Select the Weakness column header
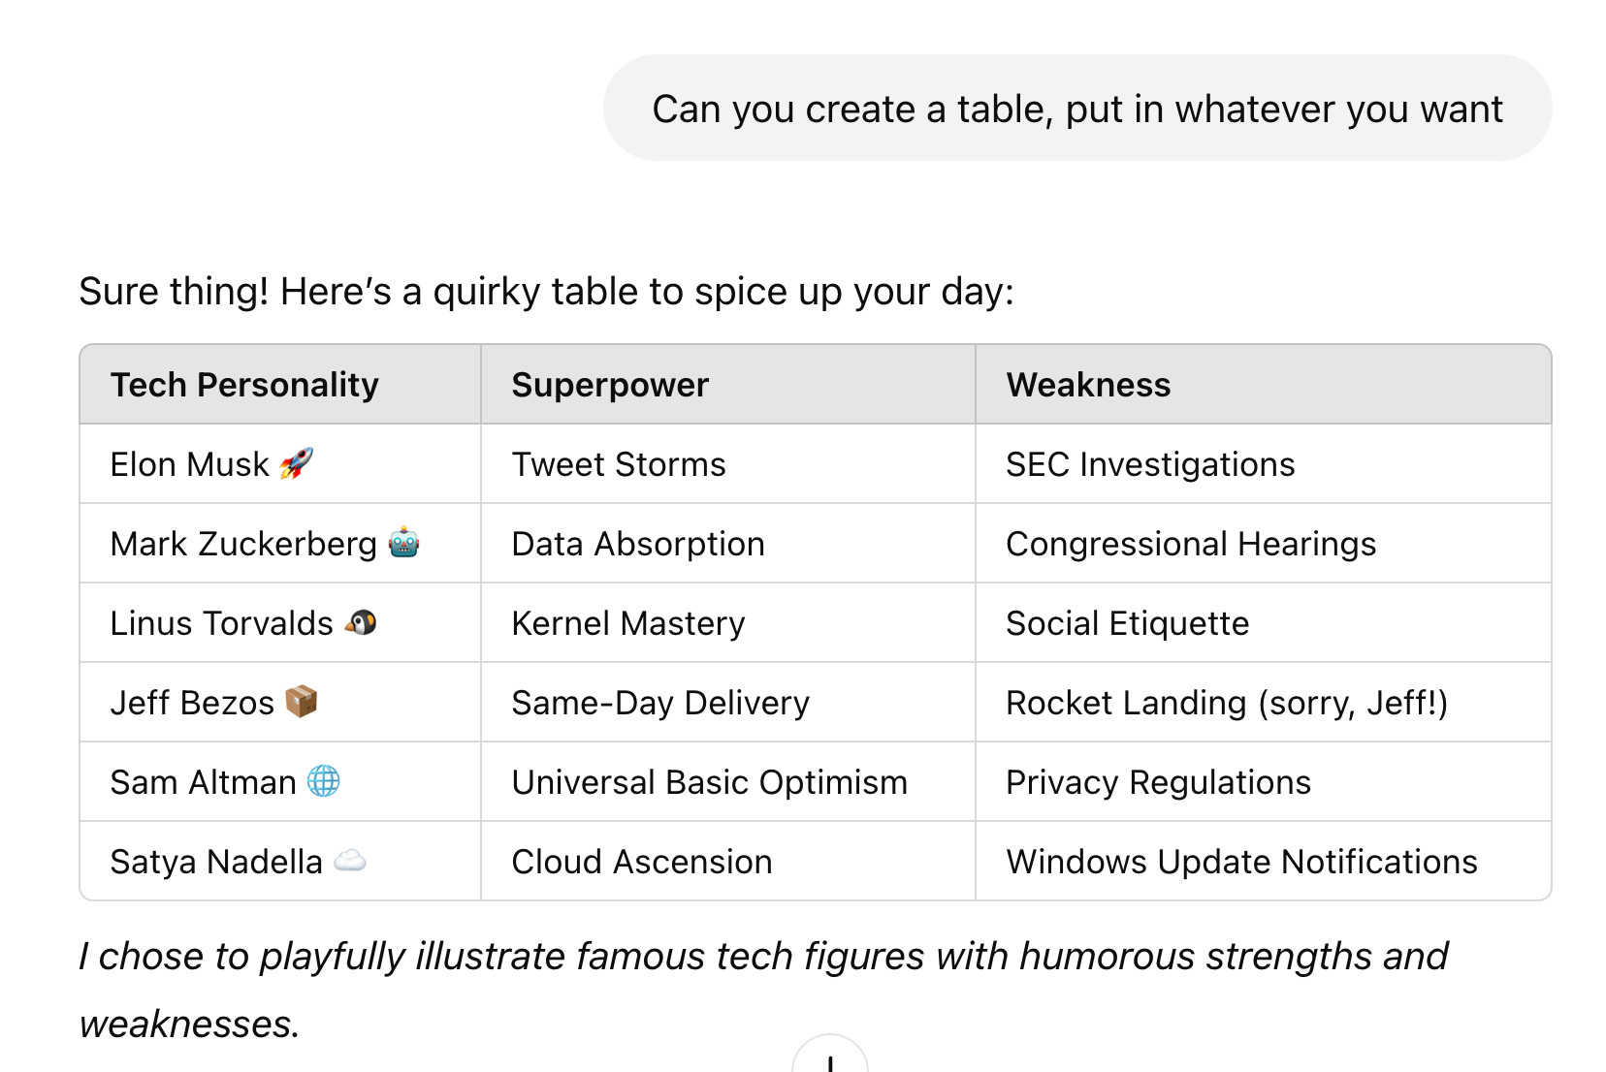 [1264, 385]
